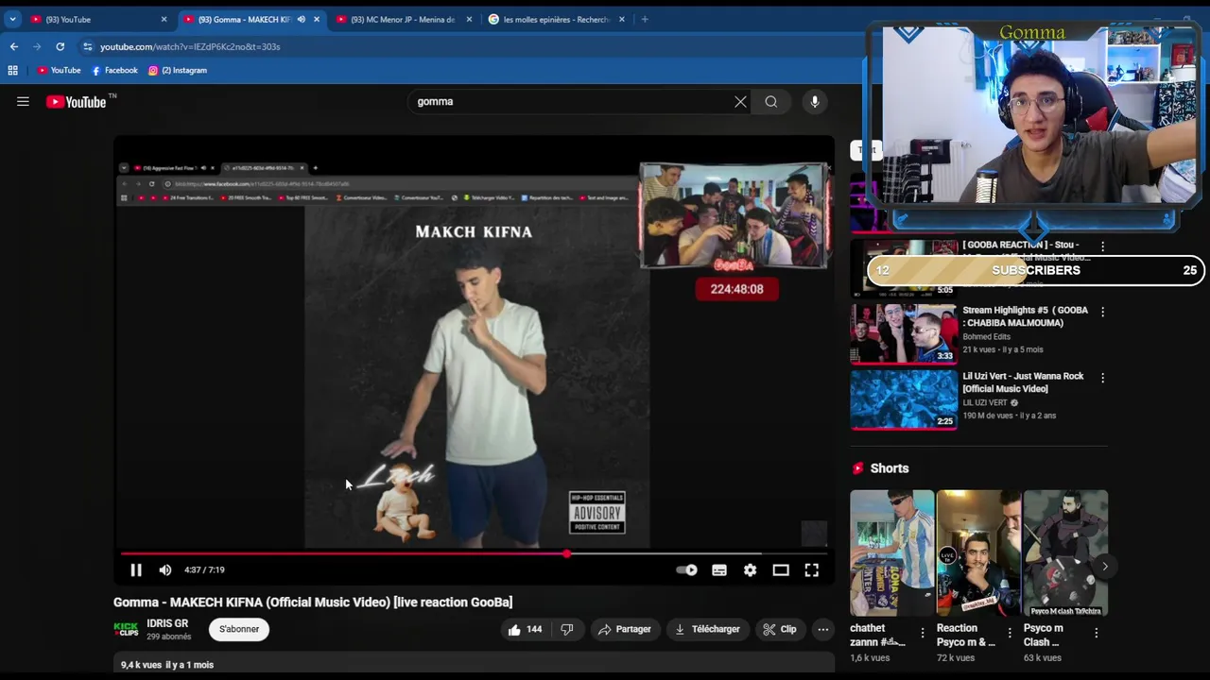Toggle subtitles on the player
The width and height of the screenshot is (1210, 680).
719,570
